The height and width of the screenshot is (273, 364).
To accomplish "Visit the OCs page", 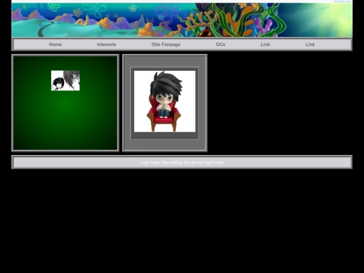I will (x=220, y=44).
